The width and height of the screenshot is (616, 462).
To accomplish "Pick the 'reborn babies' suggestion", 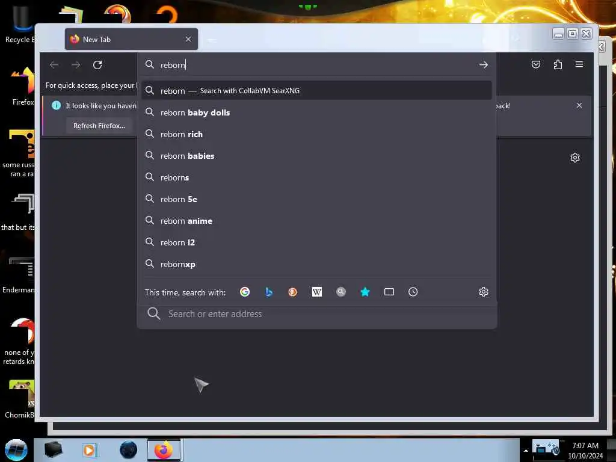I will coord(316,156).
